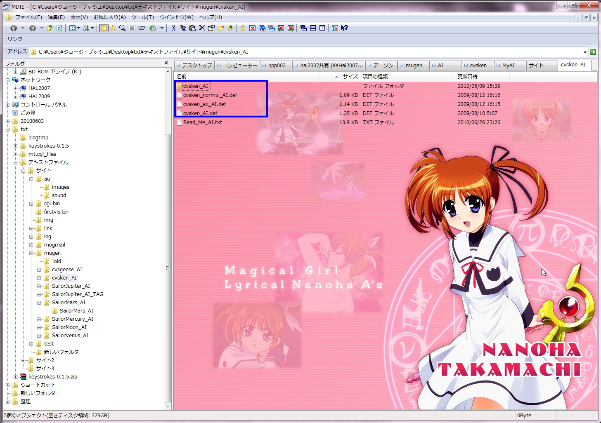The height and width of the screenshot is (423, 601).
Task: Click the context help arrow icon
Action: pos(345,28)
